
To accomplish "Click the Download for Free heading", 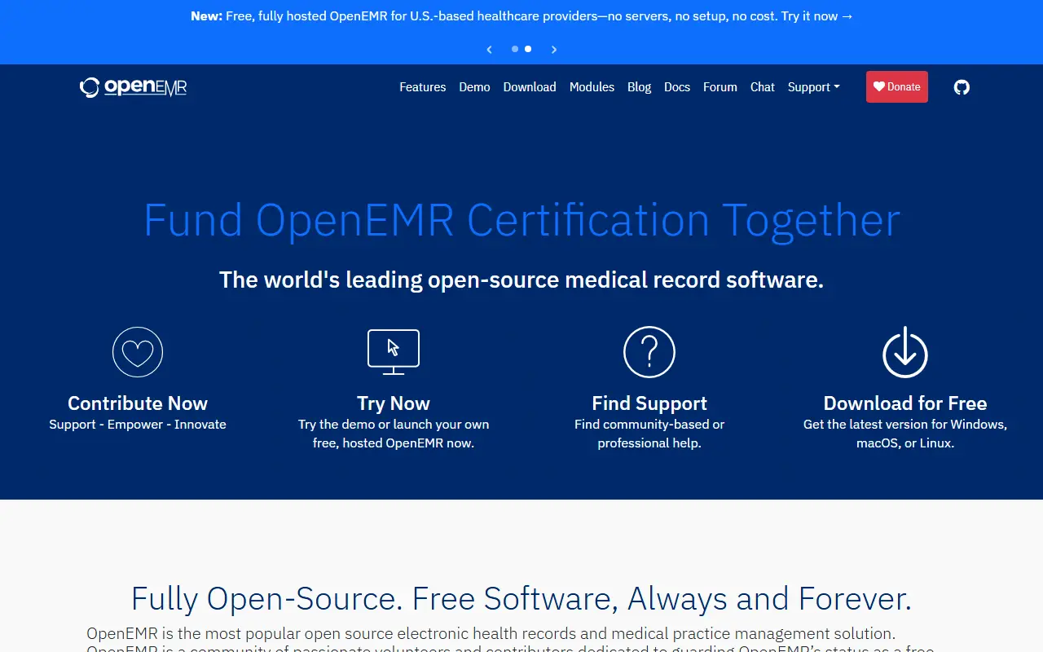I will [905, 403].
